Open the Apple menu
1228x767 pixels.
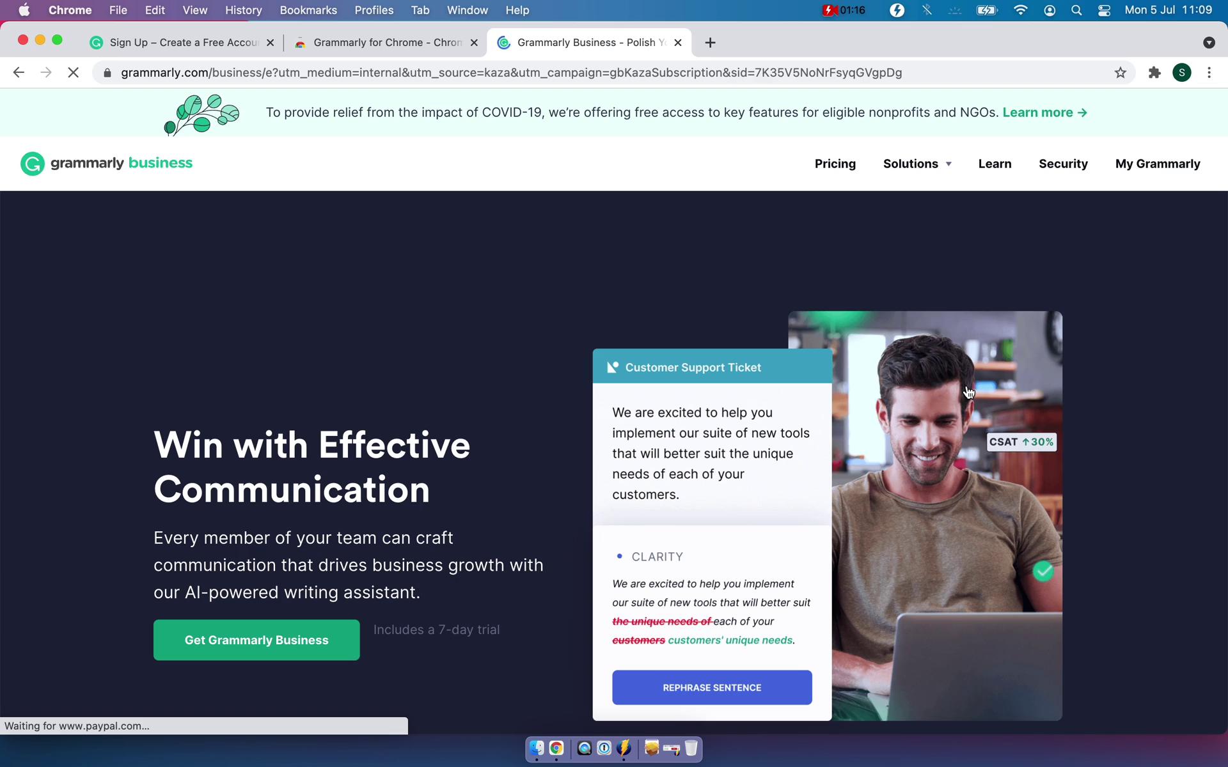pos(24,10)
